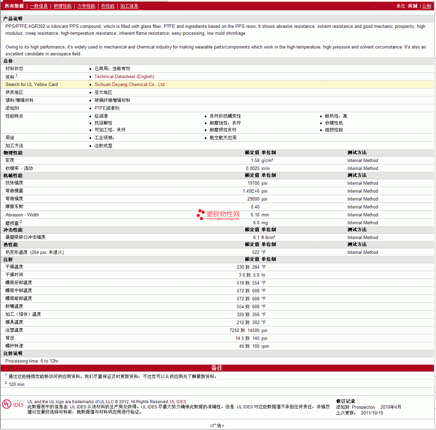Select the 所有数据 tab
Viewport: 436px width, 430px height.
pyautogui.click(x=14, y=6)
